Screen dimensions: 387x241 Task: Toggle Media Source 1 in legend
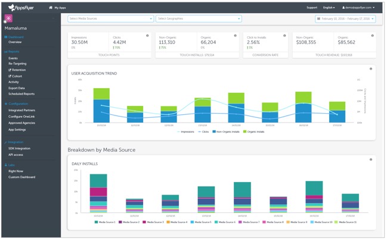tap(105, 223)
